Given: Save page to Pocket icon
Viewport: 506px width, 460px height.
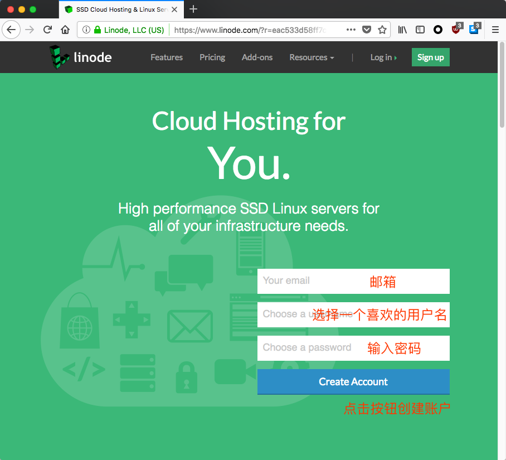Looking at the screenshot, I should (x=367, y=30).
